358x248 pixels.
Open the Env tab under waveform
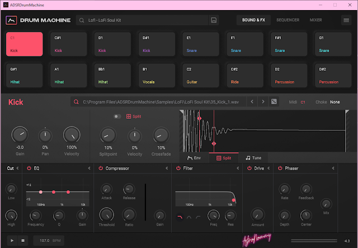click(x=194, y=158)
